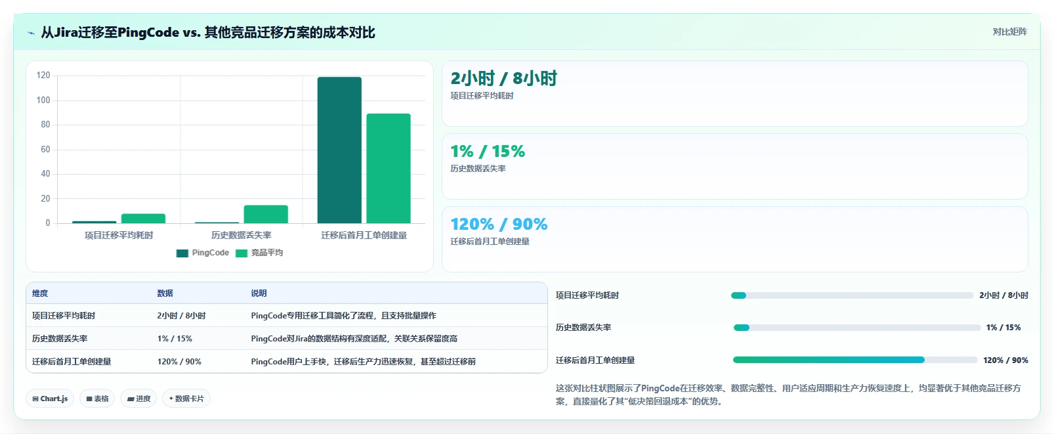Click the Chart.js tag chip
The image size is (1054, 434).
(50, 399)
